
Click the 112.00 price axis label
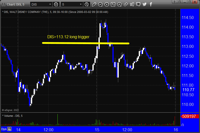point(188,66)
